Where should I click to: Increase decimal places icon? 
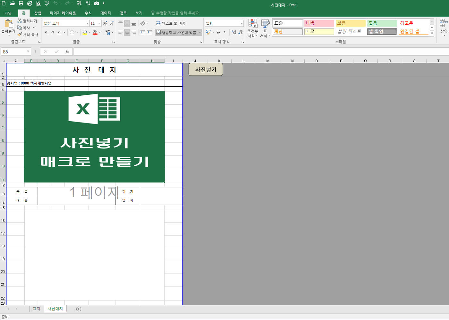pyautogui.click(x=234, y=32)
